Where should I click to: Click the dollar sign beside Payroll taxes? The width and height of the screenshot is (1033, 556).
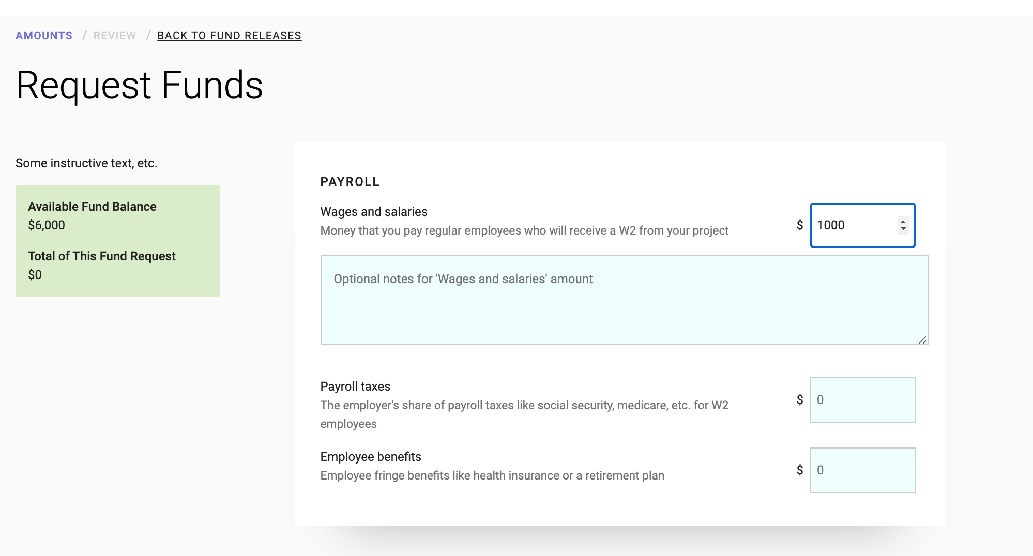(x=800, y=400)
